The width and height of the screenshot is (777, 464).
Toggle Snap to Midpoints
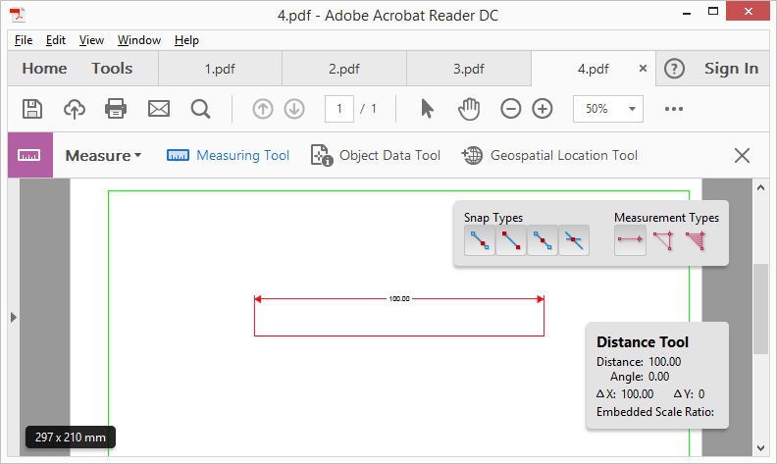[543, 240]
